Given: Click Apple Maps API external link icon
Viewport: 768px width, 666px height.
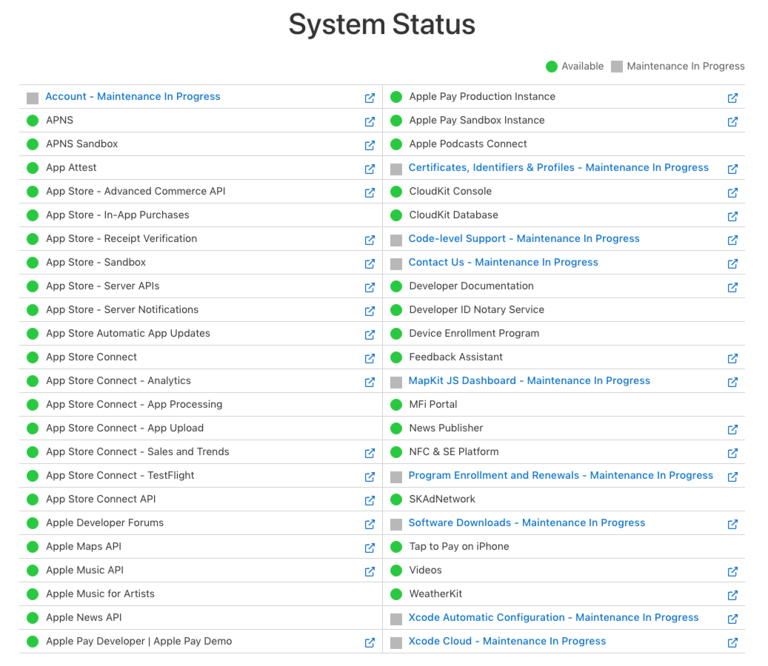Looking at the screenshot, I should [x=370, y=548].
